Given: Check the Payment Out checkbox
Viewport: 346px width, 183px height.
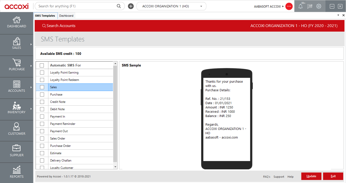Looking at the screenshot, I should [x=42, y=131].
